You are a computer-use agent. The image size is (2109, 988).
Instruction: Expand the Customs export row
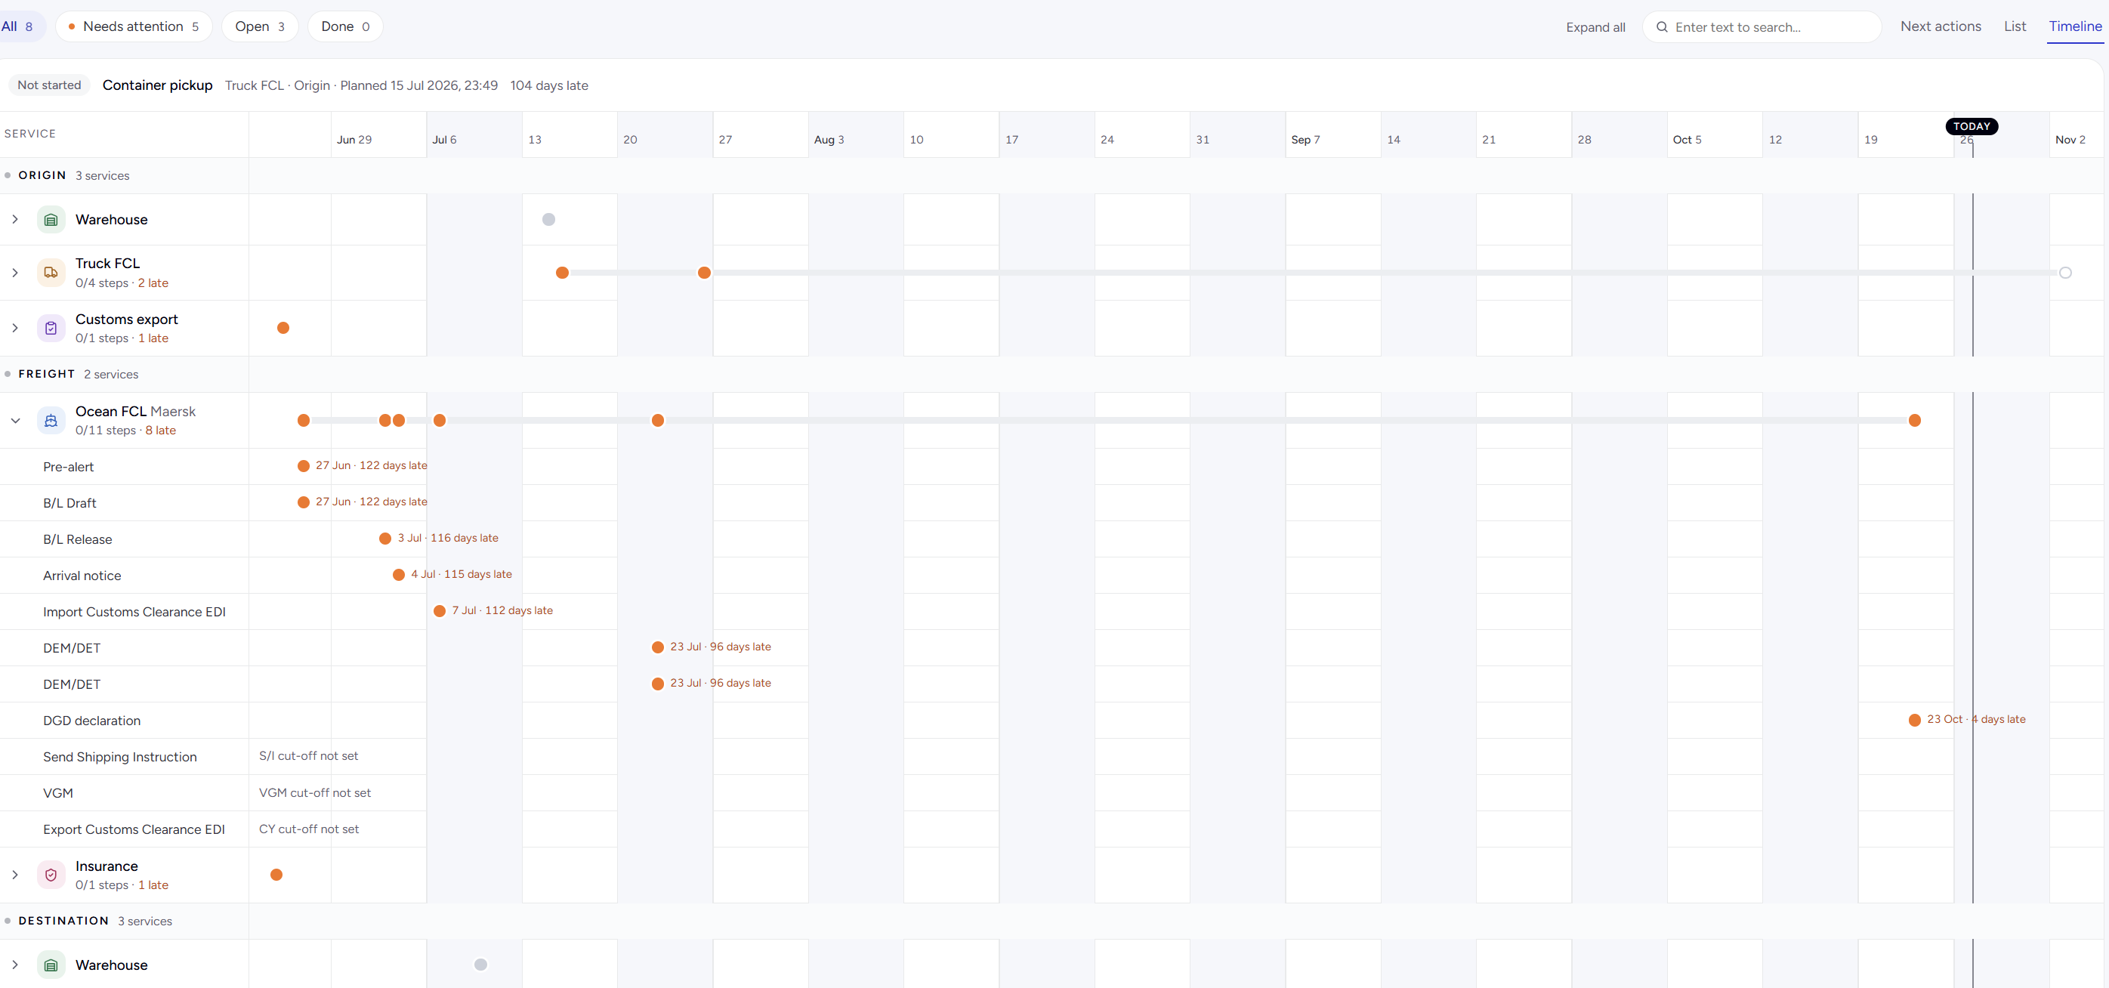click(x=15, y=329)
